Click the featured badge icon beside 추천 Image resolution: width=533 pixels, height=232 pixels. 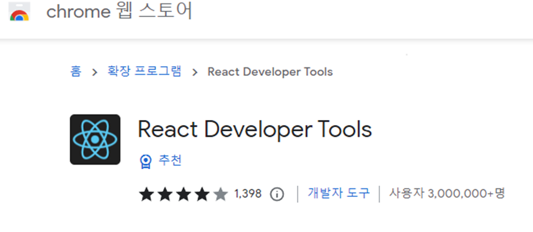pyautogui.click(x=146, y=161)
